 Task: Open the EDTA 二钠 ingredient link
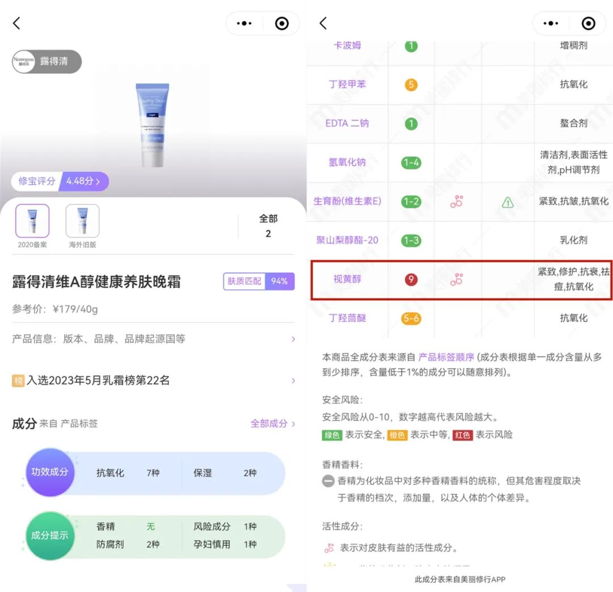pyautogui.click(x=347, y=124)
